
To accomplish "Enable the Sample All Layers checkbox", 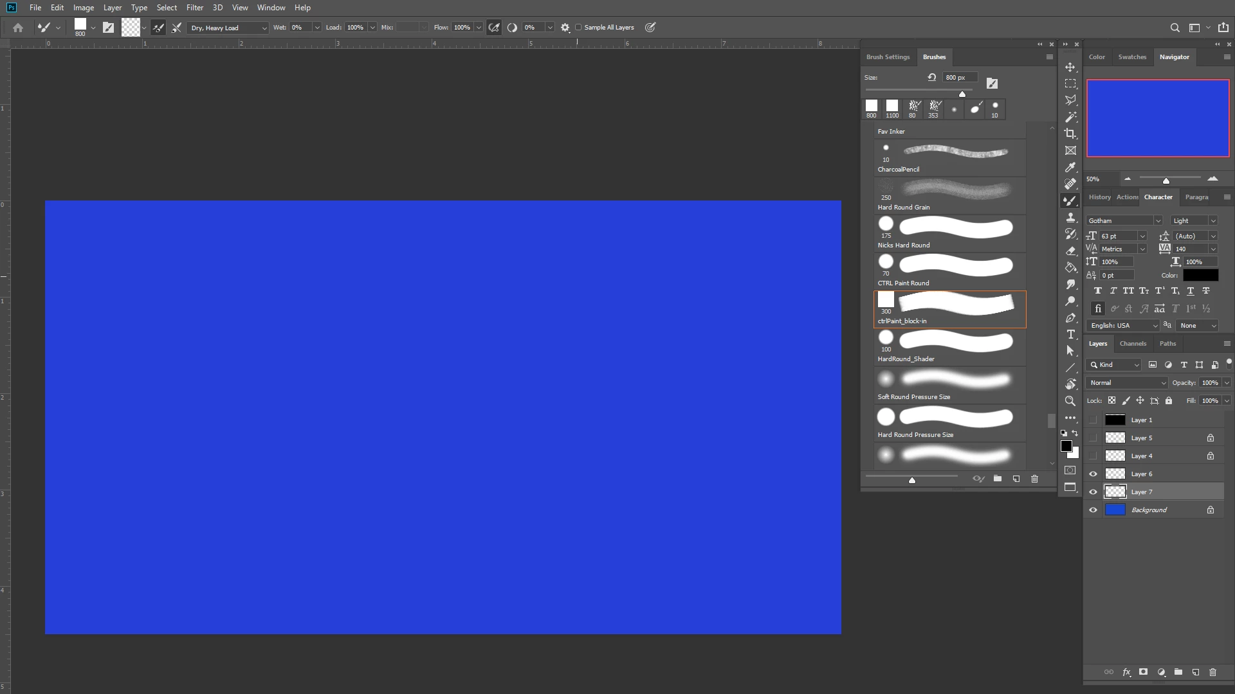I will pos(578,28).
